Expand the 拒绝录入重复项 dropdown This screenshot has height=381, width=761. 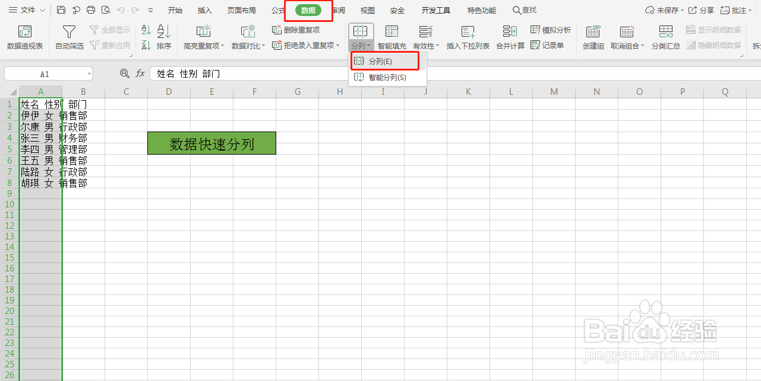(337, 46)
